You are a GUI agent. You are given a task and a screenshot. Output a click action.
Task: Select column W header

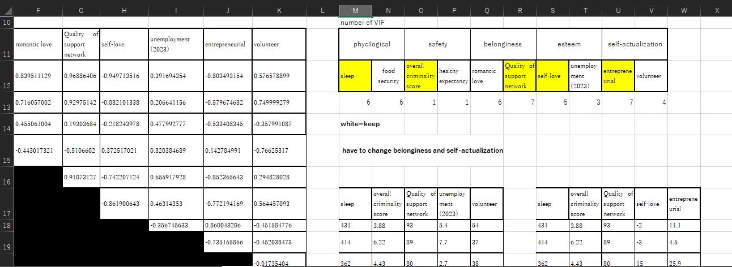click(684, 10)
